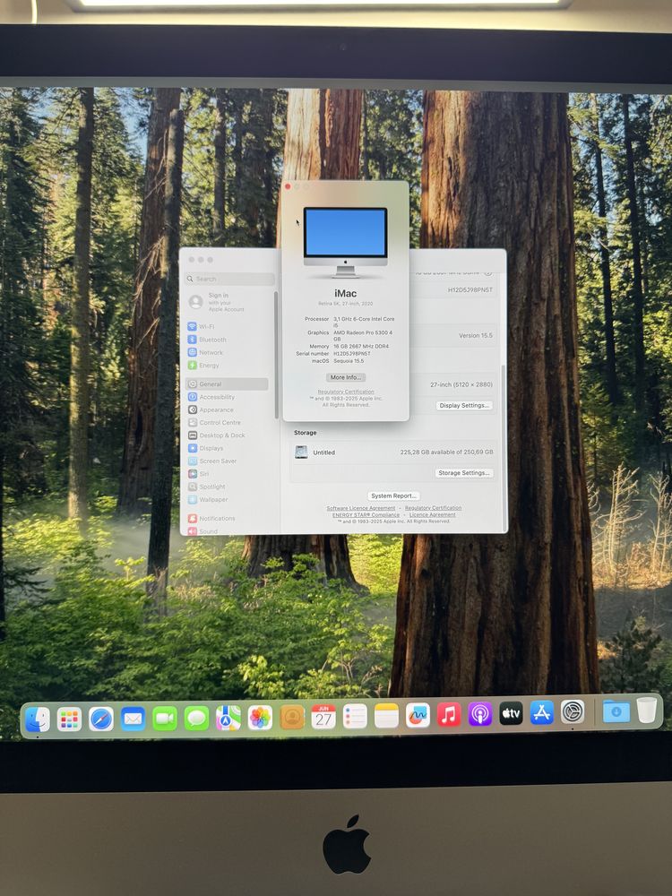Open Freeform from the Dock
The height and width of the screenshot is (896, 672).
coord(418,715)
